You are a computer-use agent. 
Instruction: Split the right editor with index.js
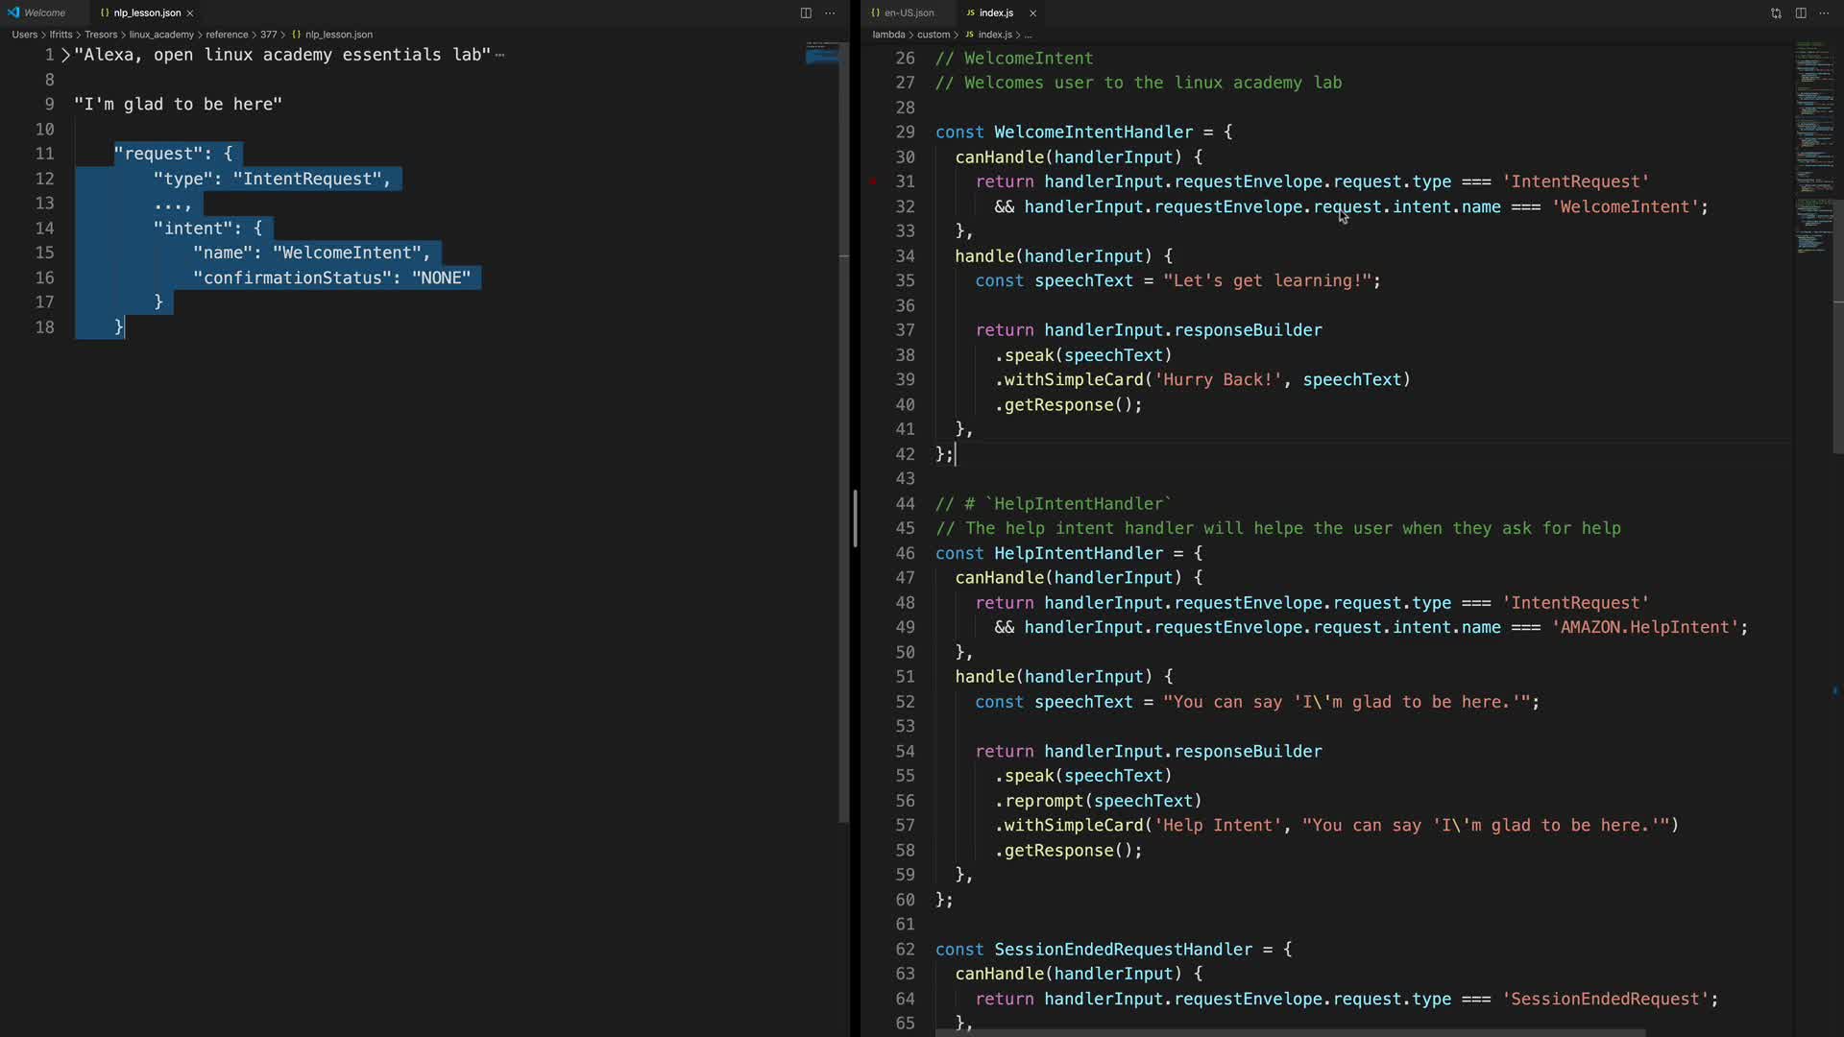tap(1801, 12)
